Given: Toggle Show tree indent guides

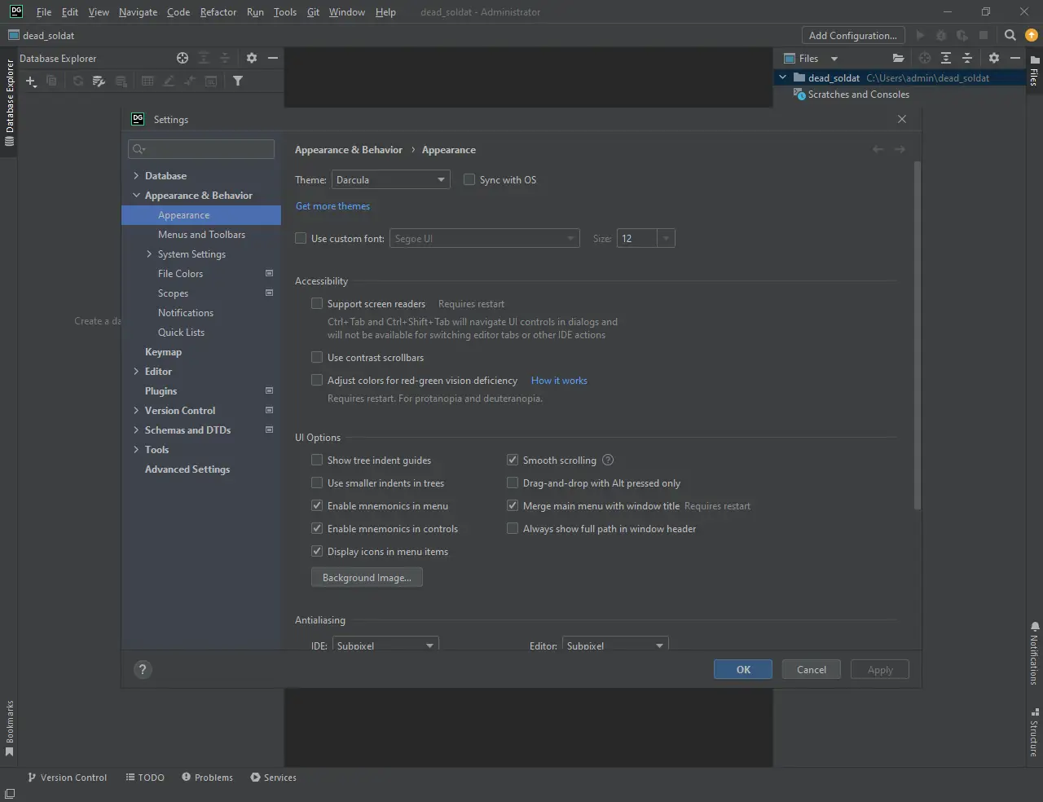Looking at the screenshot, I should (x=317, y=460).
